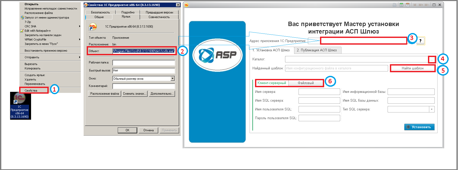
Task: Click the Имя сервера input field
Action: click(x=319, y=92)
